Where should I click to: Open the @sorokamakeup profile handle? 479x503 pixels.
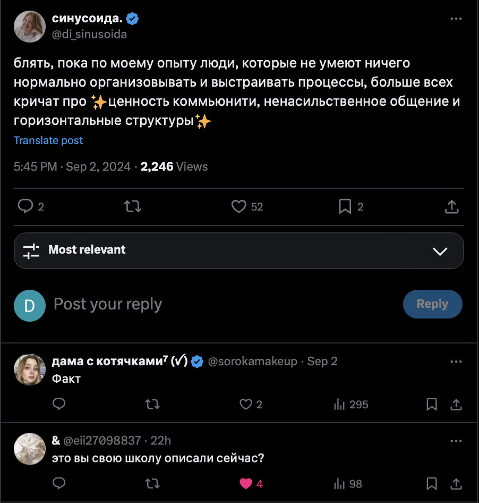click(x=252, y=362)
